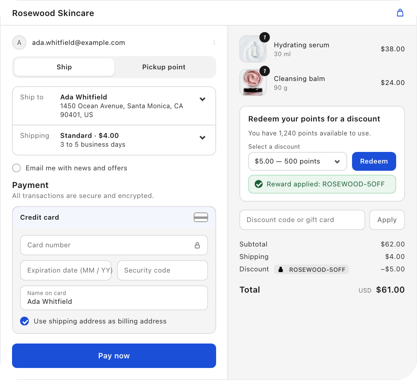The image size is (417, 380).
Task: Select the Ship tab
Action: click(x=65, y=67)
